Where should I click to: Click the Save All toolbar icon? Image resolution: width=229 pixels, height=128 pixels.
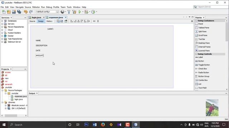coord(19,12)
